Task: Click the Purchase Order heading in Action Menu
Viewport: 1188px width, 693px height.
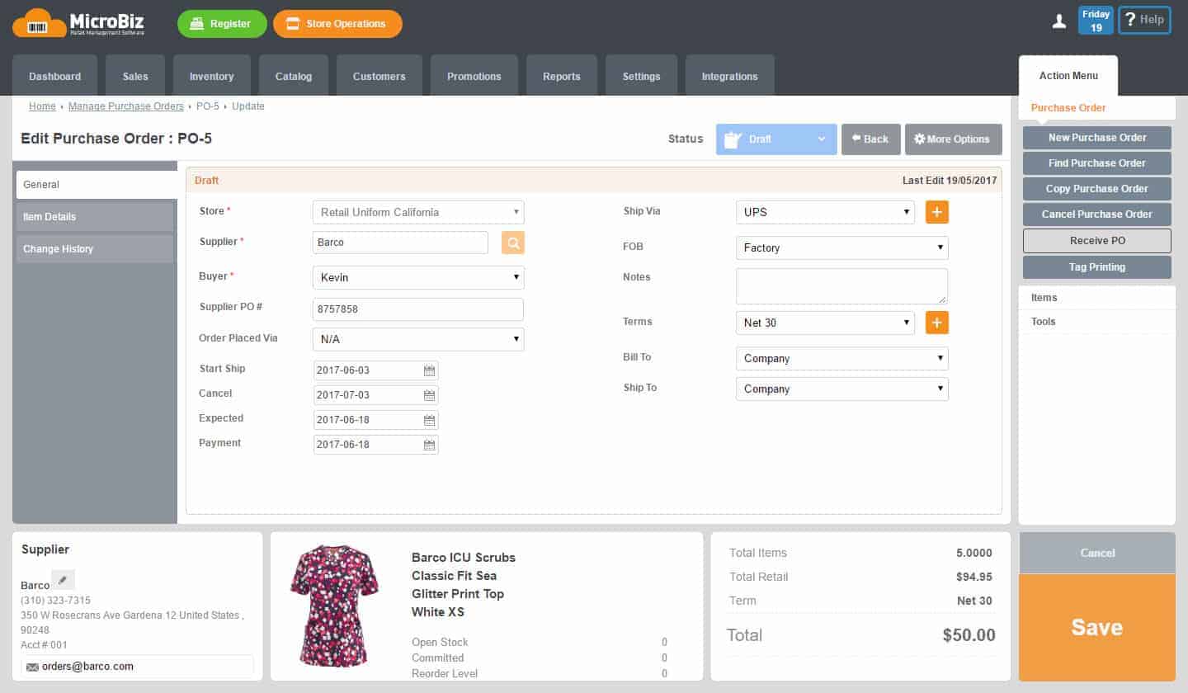Action: [x=1068, y=108]
